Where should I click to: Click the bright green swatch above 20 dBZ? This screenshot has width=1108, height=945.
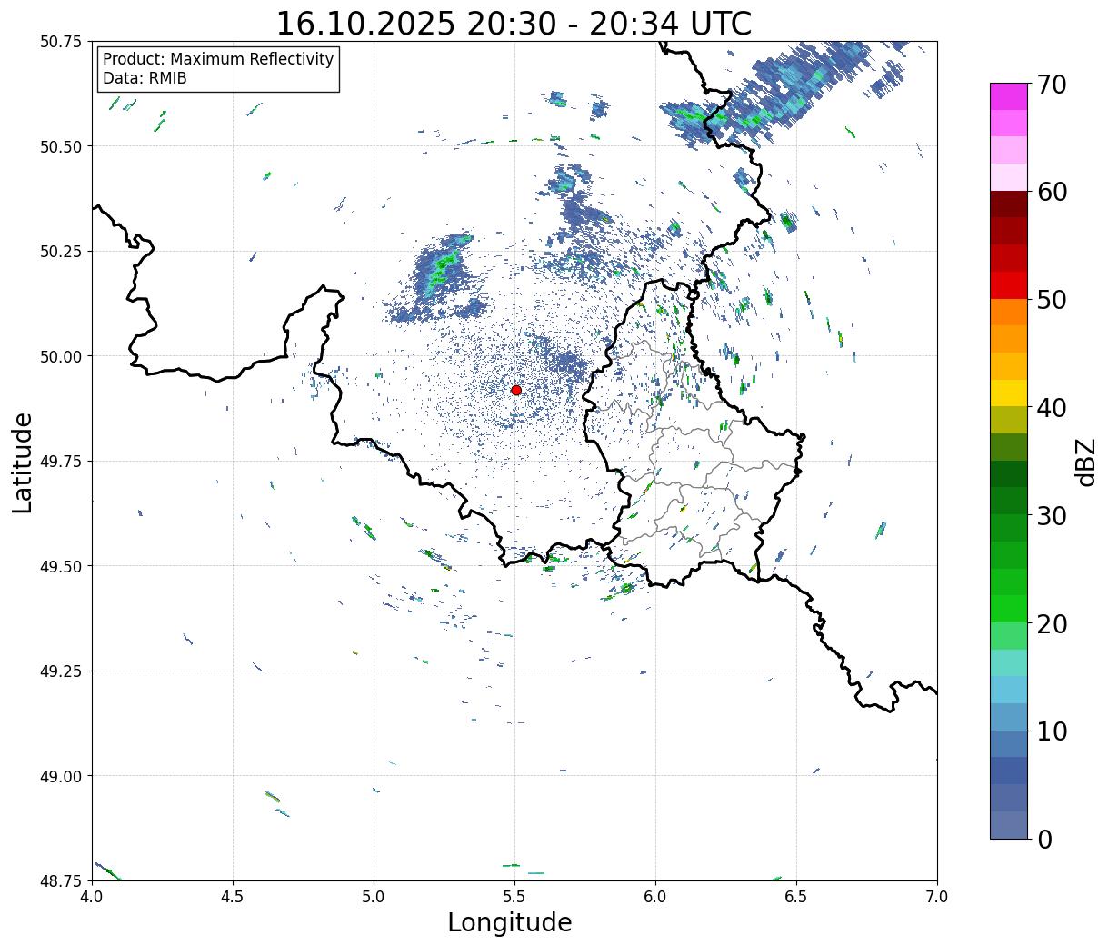tap(1009, 609)
